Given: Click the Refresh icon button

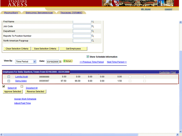Looking at the screenshot, I should (x=68, y=61).
